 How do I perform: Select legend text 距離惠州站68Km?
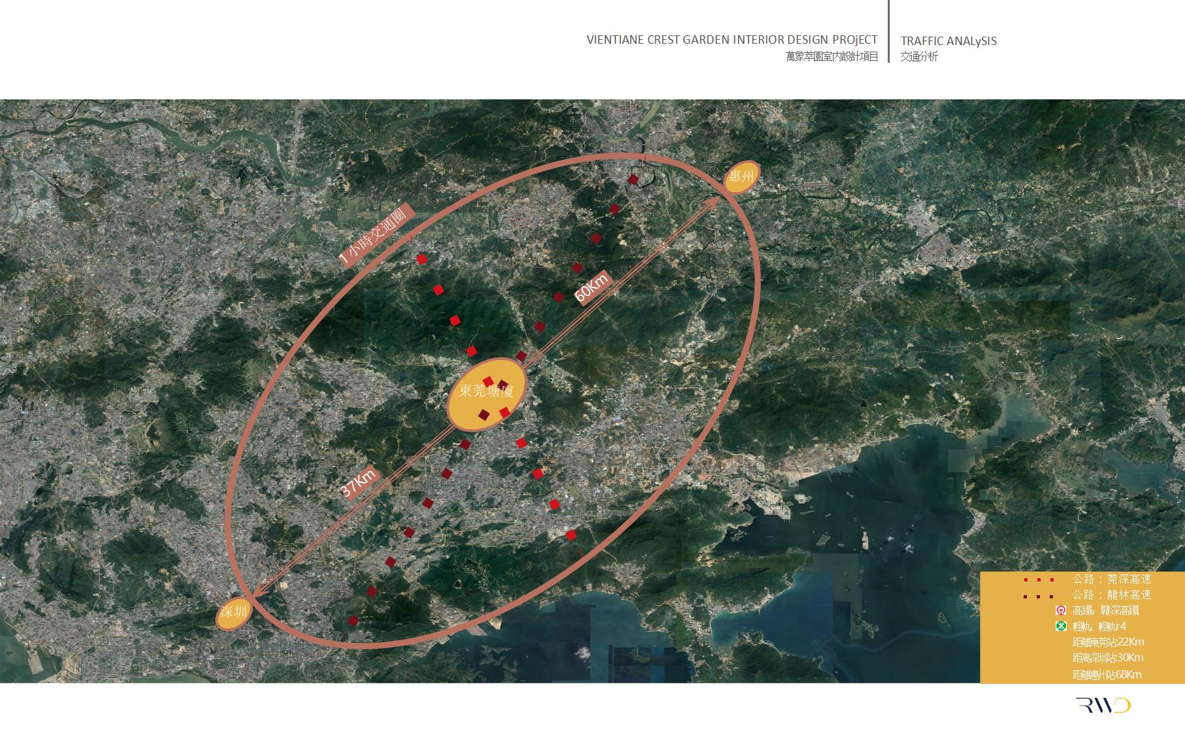point(1107,675)
